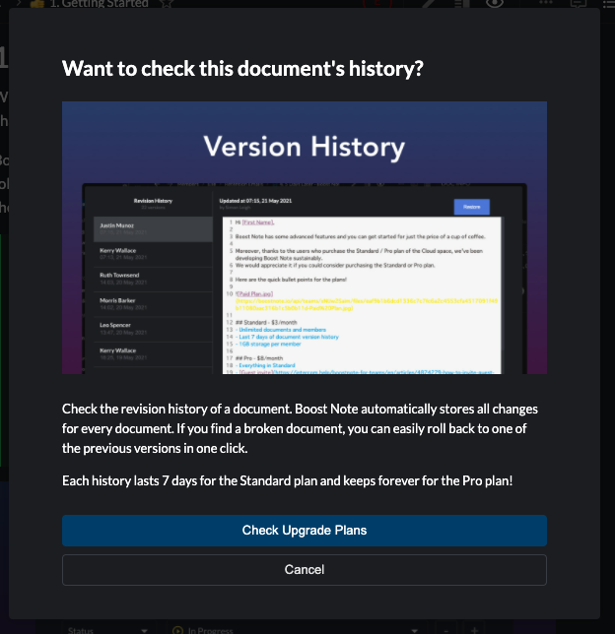The height and width of the screenshot is (634, 615).
Task: Click the eye preview icon in top bar
Action: [495, 4]
